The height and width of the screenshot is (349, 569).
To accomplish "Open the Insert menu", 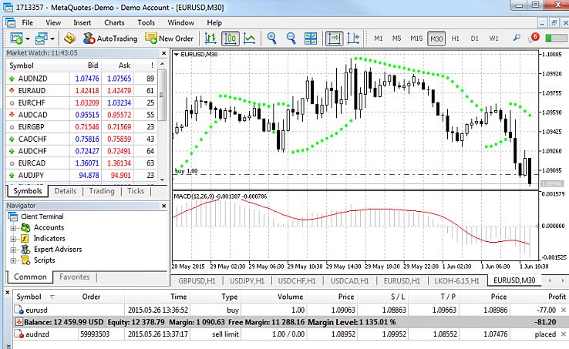I will click(x=82, y=22).
